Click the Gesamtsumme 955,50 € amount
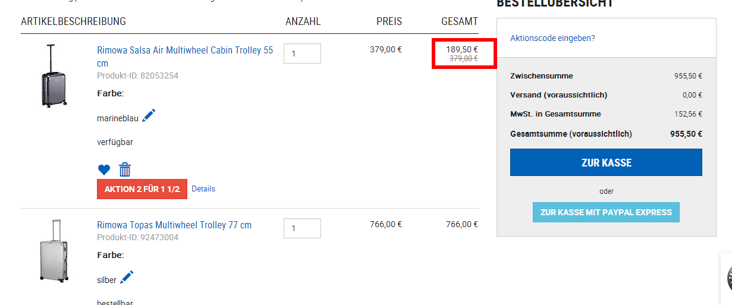 pyautogui.click(x=686, y=134)
